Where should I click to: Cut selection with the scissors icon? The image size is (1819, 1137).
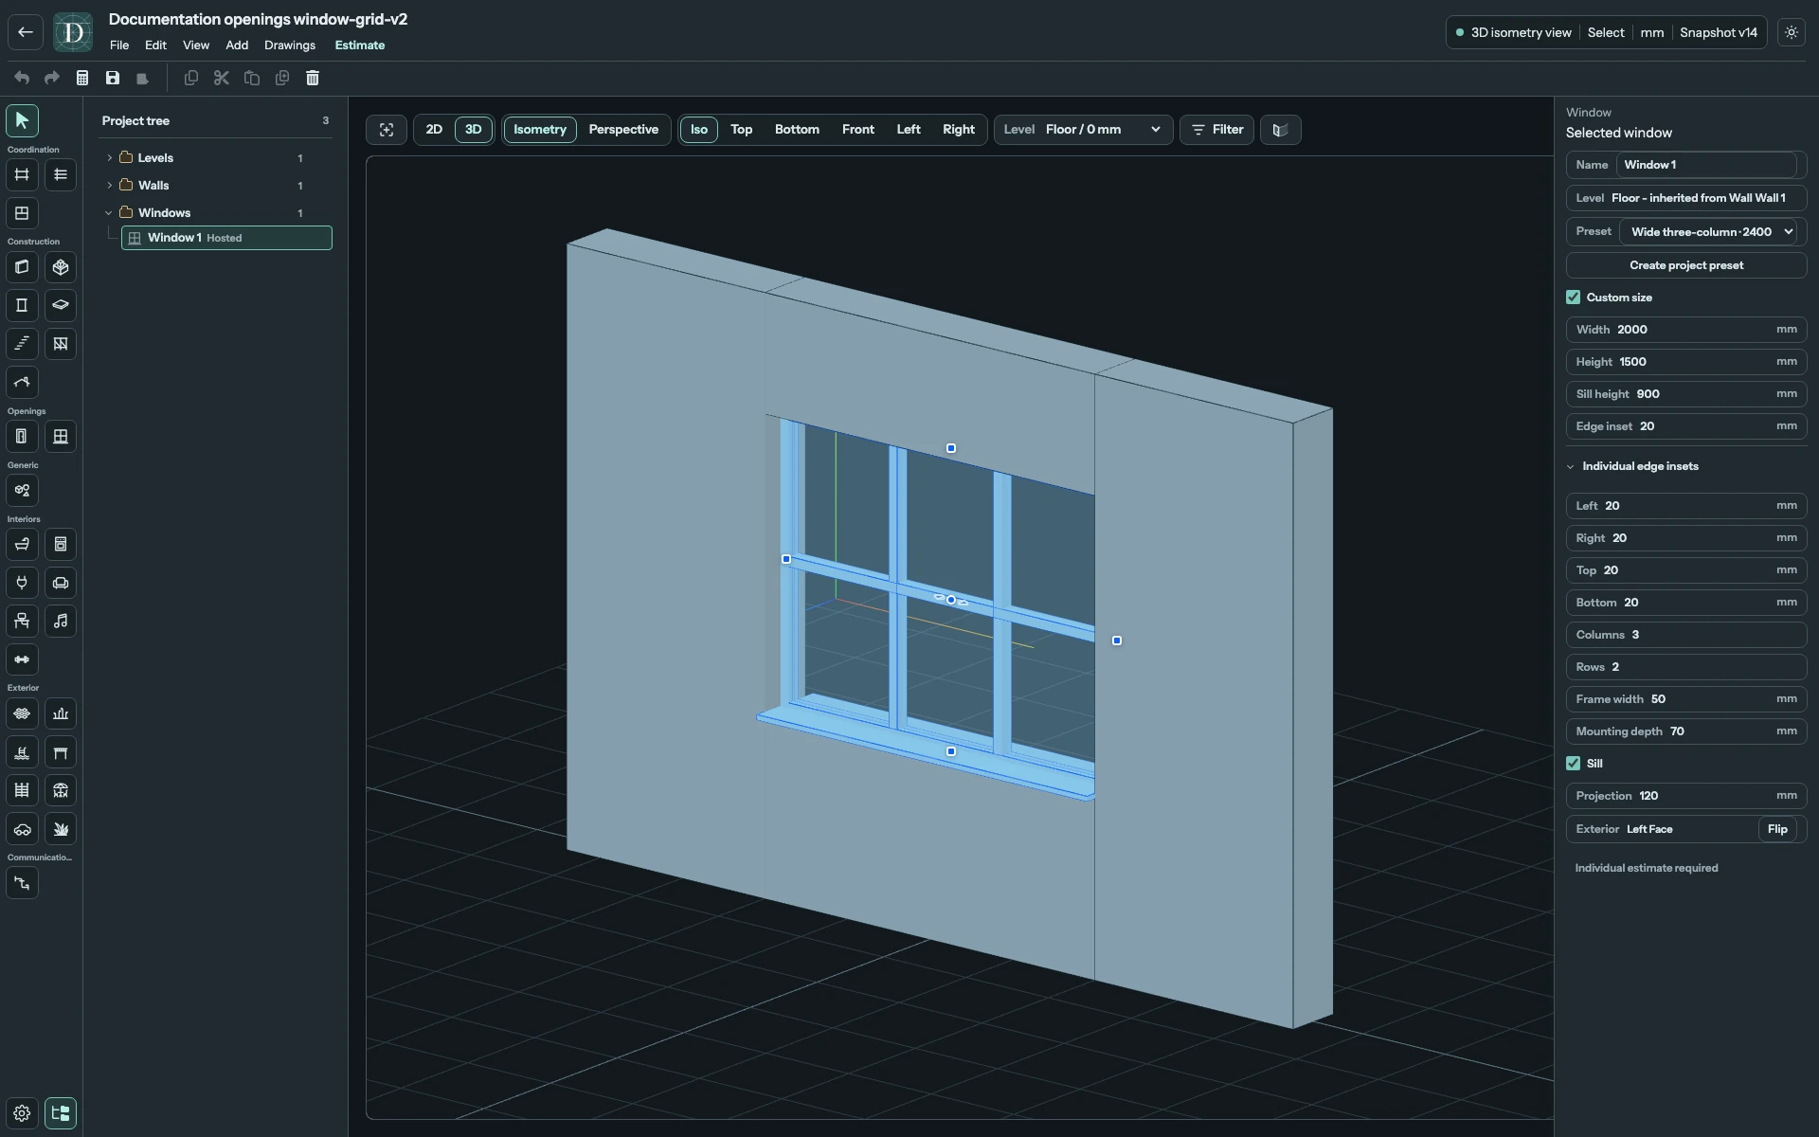coord(222,78)
